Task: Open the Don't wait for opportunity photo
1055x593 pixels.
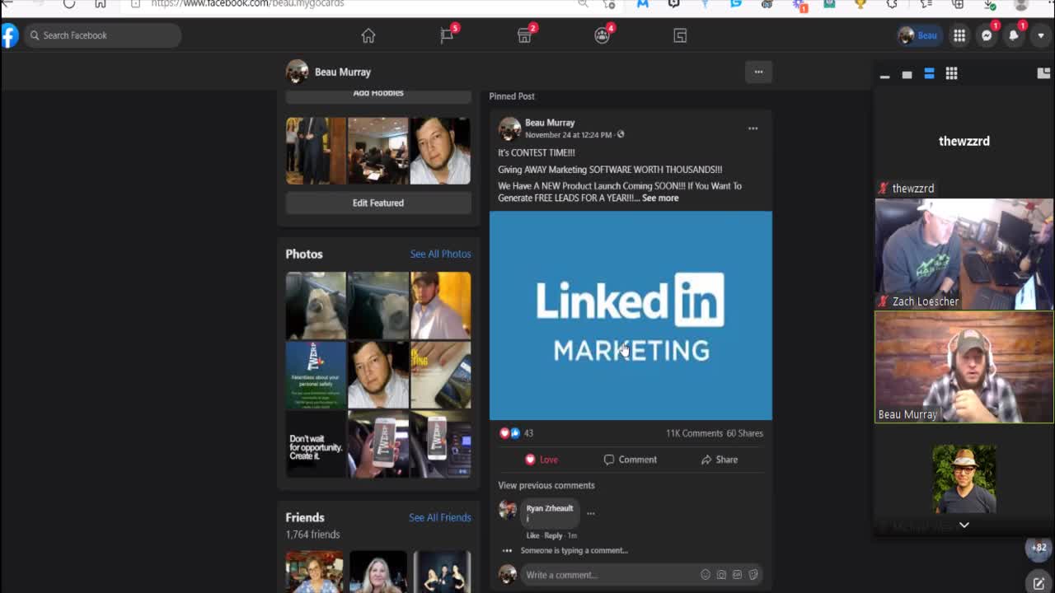Action: [316, 445]
